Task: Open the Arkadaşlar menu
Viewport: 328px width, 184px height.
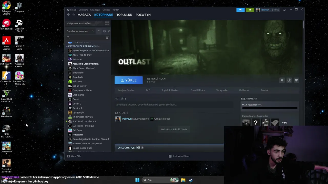Action: pyautogui.click(x=95, y=10)
